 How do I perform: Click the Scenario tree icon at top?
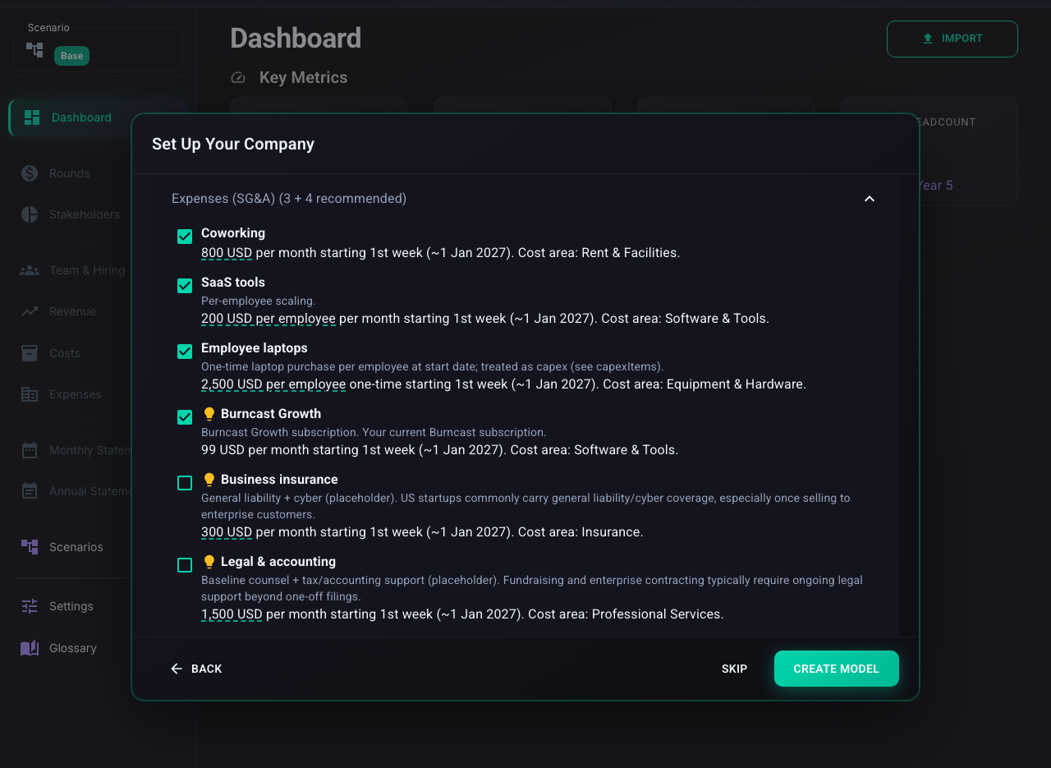pyautogui.click(x=34, y=50)
